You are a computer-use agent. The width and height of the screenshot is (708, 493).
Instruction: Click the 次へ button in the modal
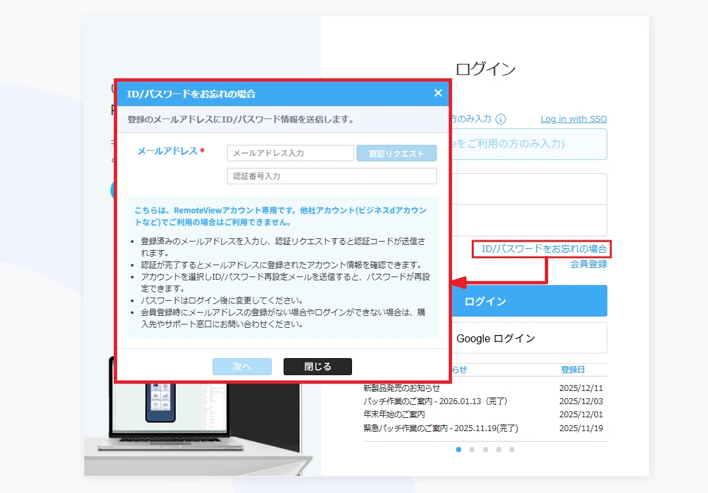coord(241,367)
